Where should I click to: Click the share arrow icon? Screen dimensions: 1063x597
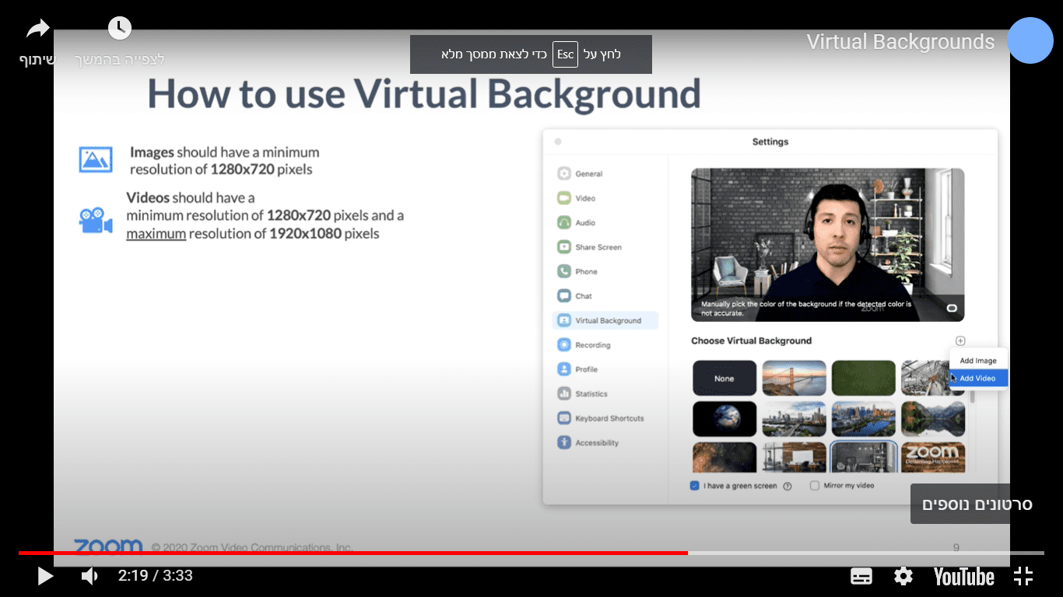(x=37, y=30)
